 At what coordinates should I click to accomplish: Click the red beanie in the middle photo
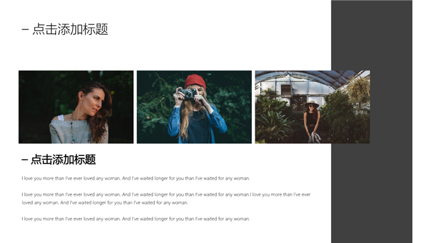click(x=195, y=81)
